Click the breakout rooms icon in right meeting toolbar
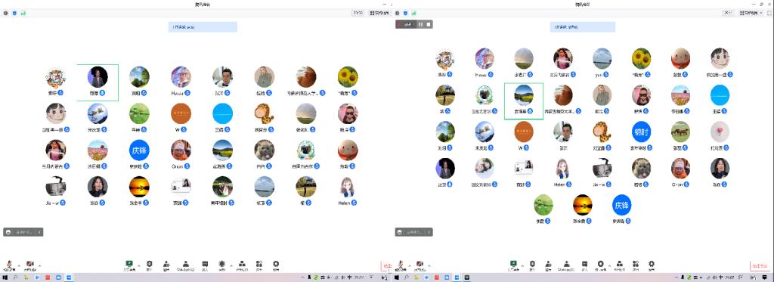Image resolution: width=774 pixels, height=282 pixels. pyautogui.click(x=620, y=264)
